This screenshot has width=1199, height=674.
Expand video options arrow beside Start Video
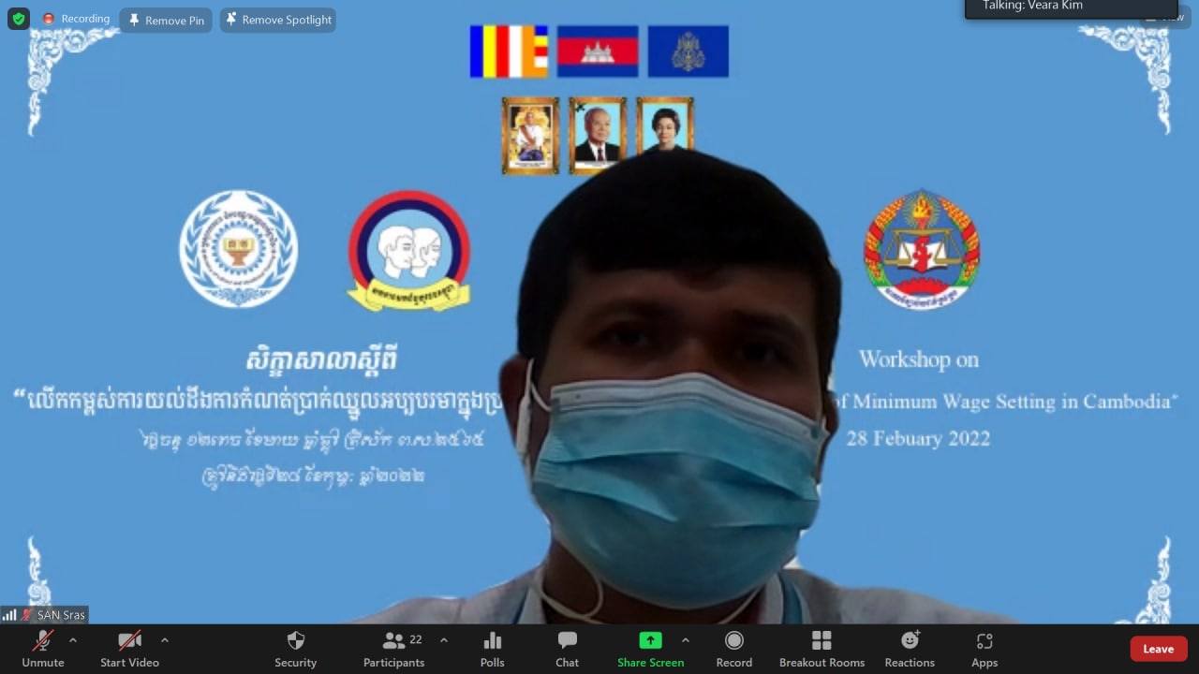[x=165, y=640]
